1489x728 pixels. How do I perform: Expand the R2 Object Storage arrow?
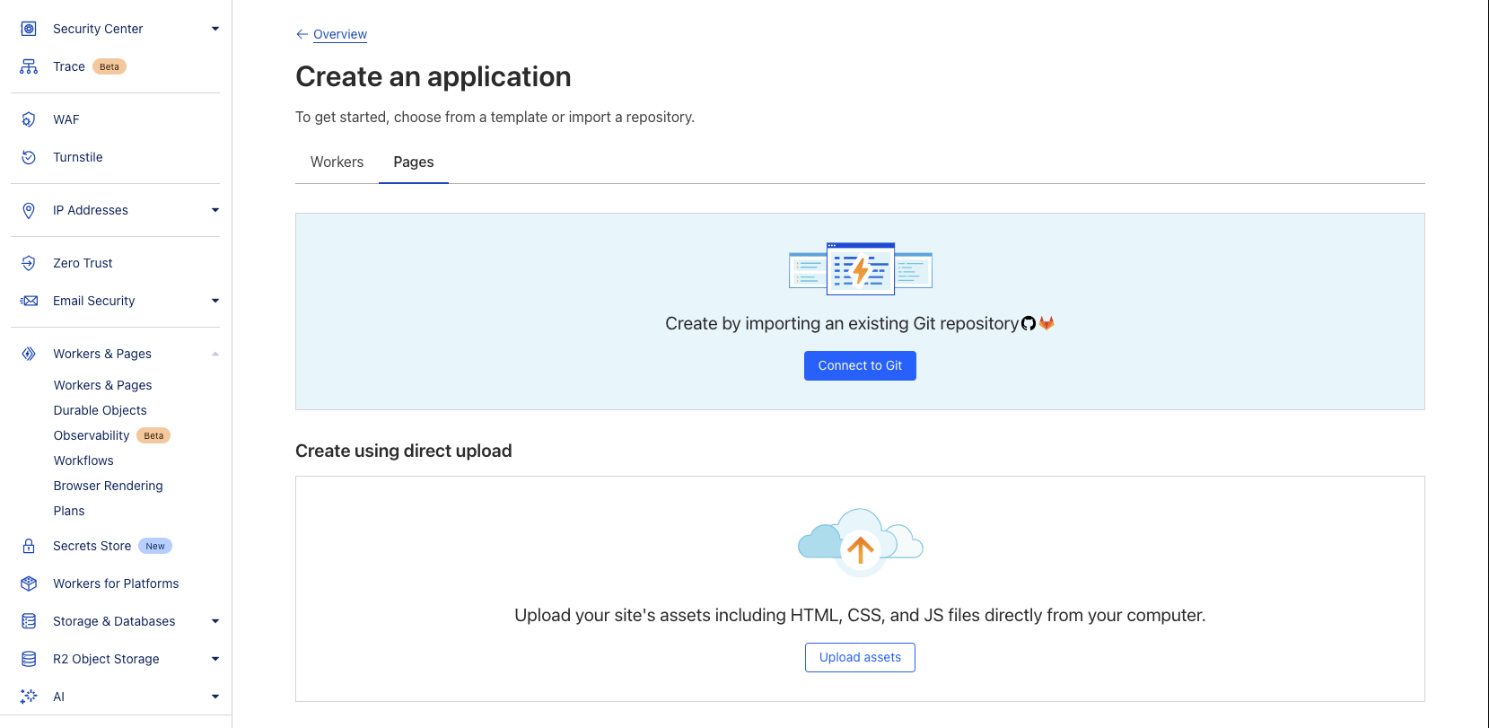(x=215, y=659)
